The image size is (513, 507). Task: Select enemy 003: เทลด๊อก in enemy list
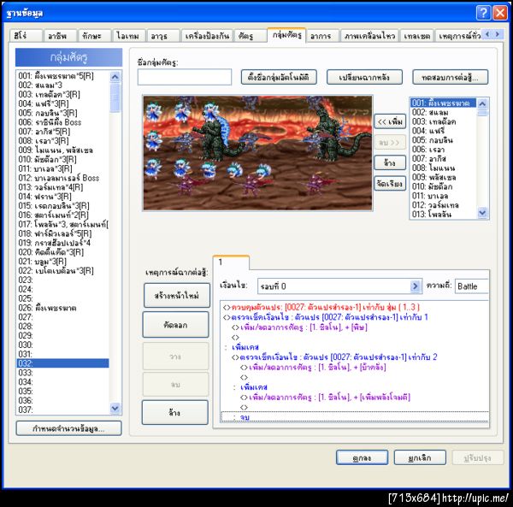[x=444, y=121]
